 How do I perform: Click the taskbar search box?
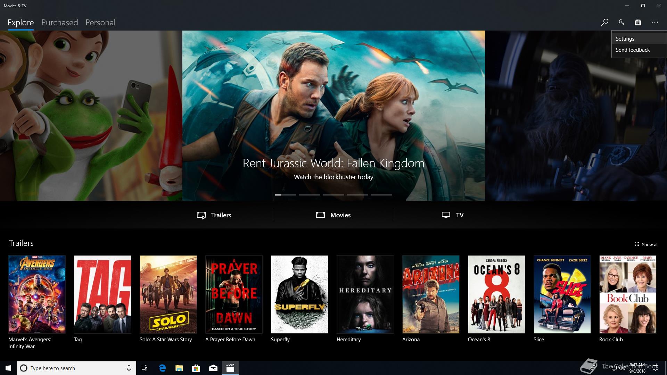click(76, 368)
